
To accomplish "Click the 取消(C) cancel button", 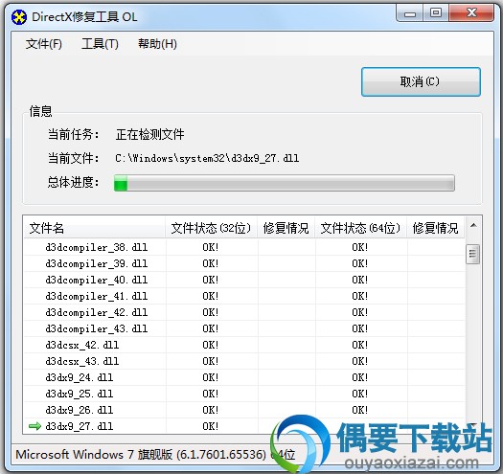I will (421, 81).
